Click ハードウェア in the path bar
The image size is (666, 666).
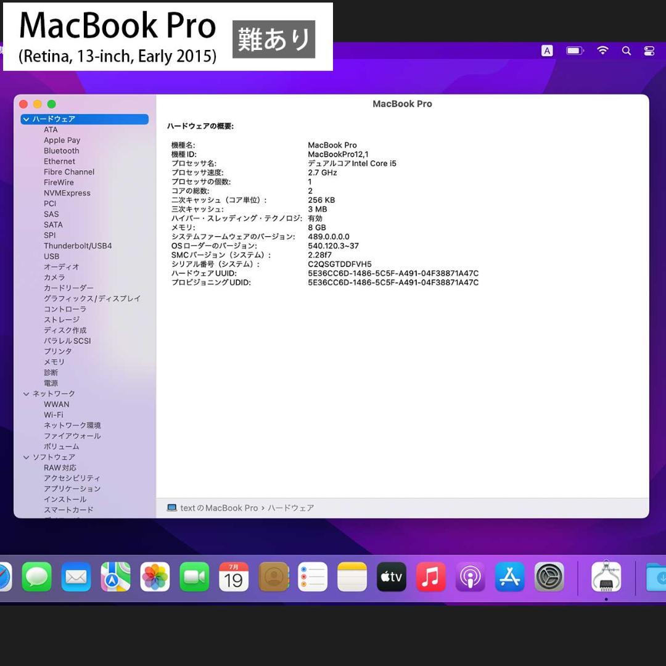pos(291,508)
